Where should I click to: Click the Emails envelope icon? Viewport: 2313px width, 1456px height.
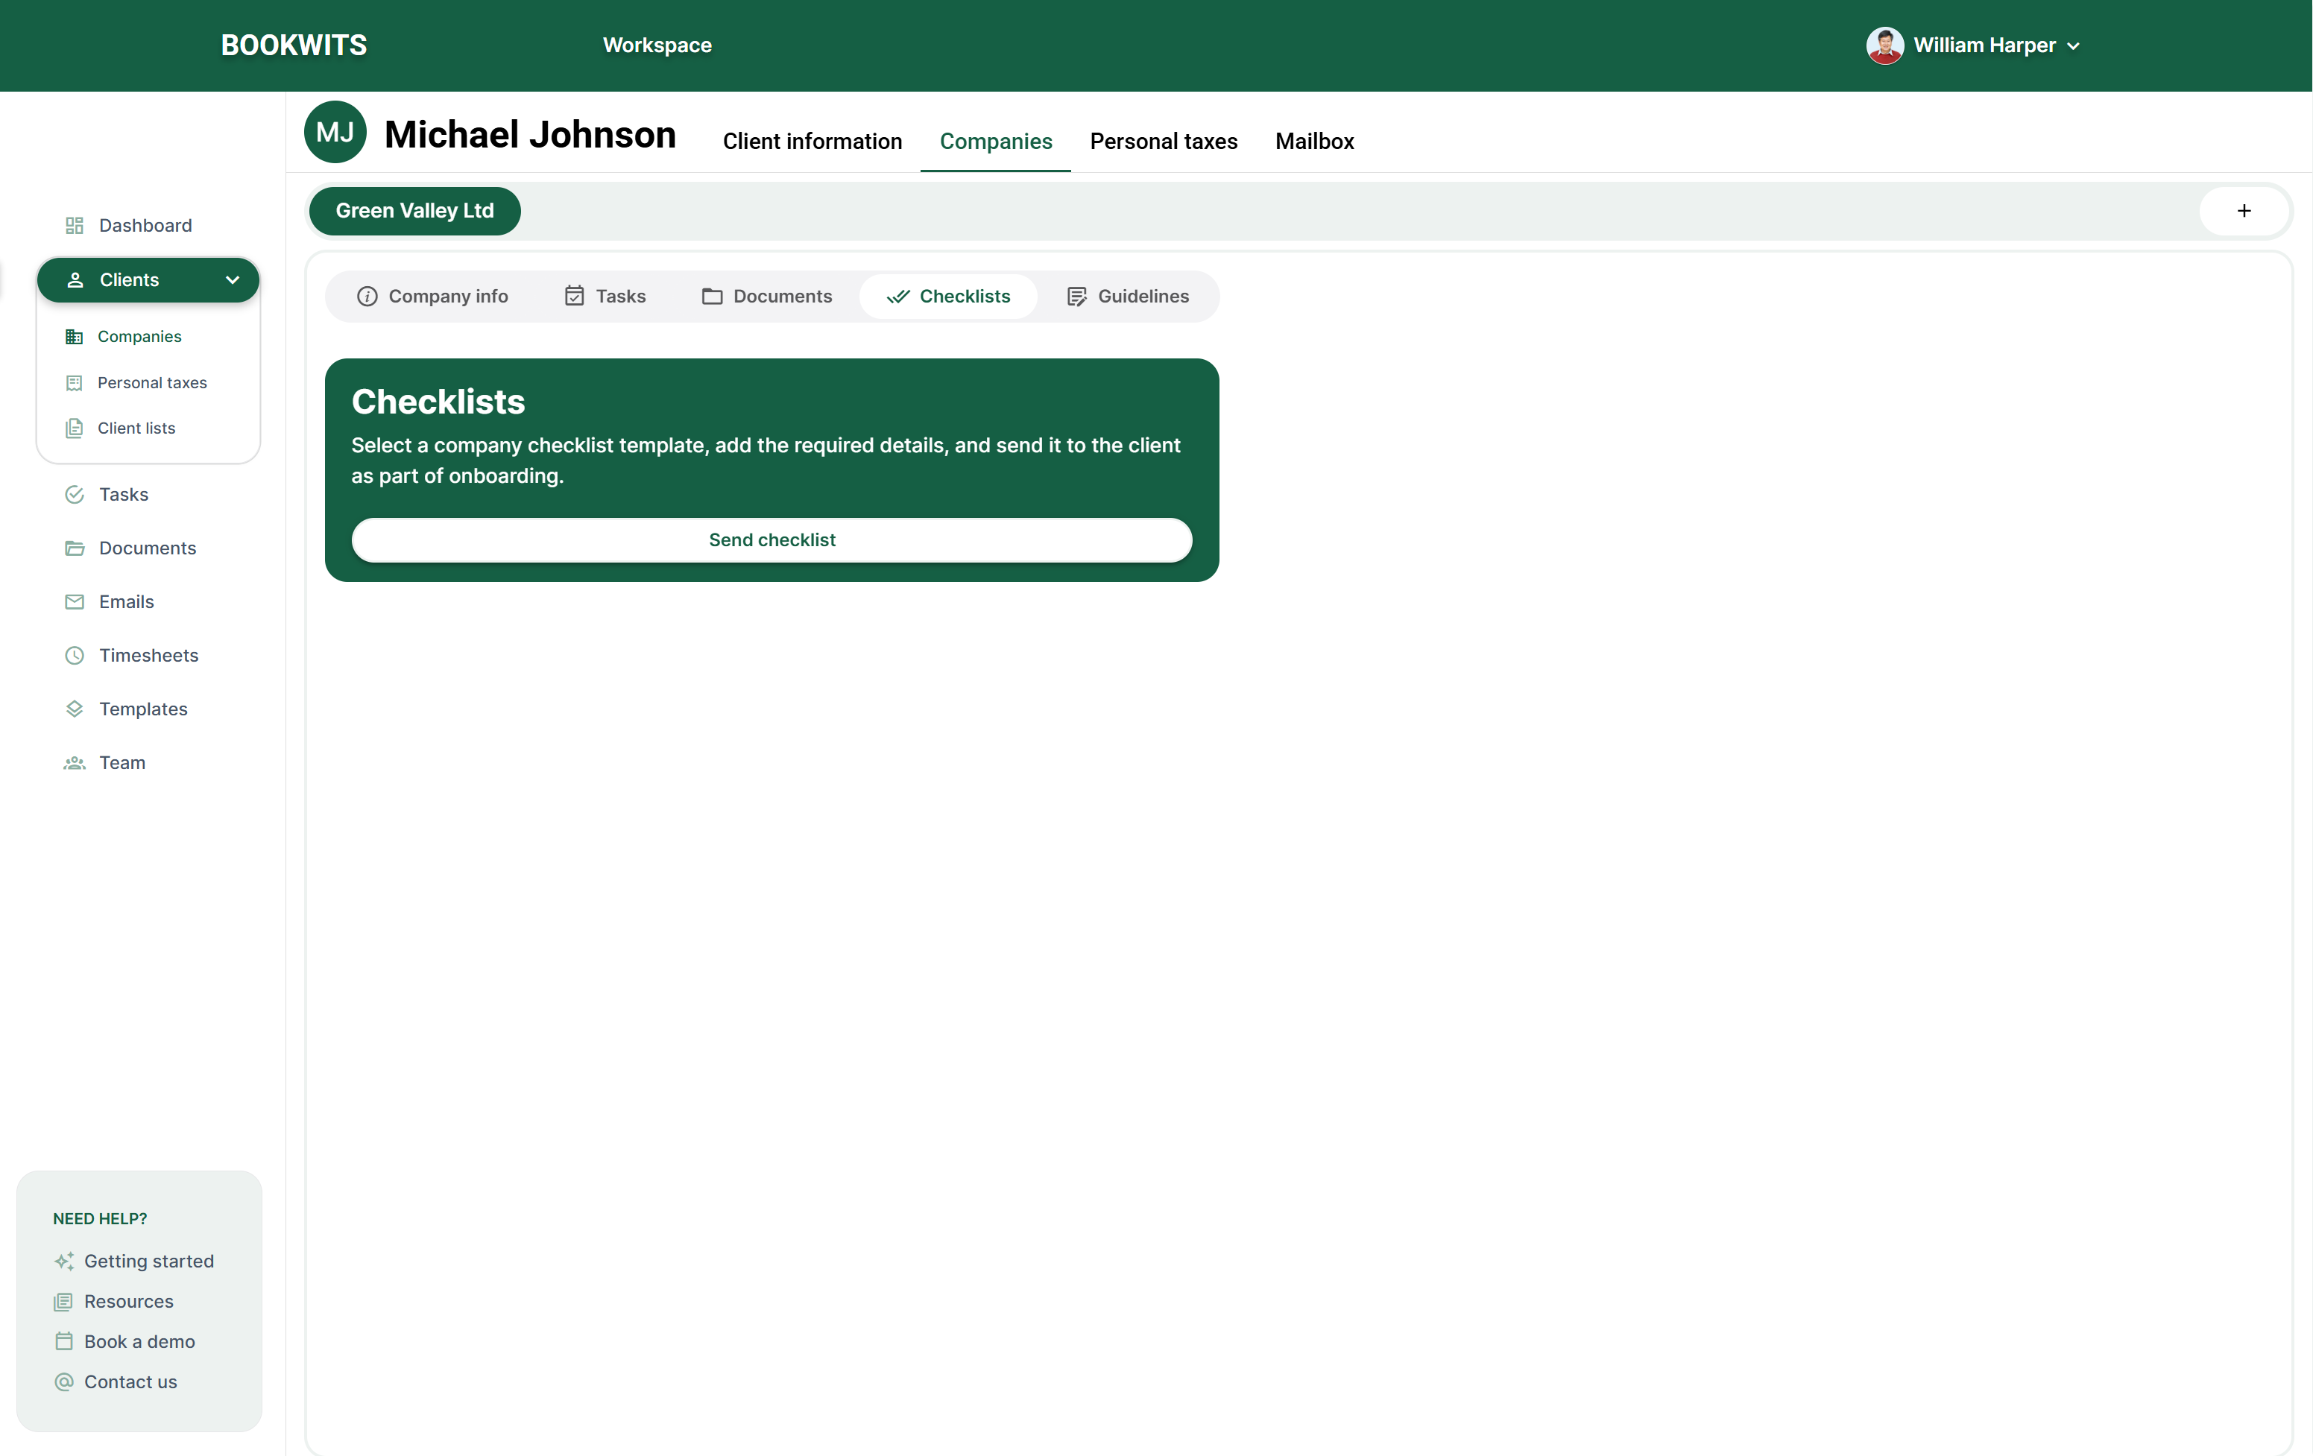point(74,602)
